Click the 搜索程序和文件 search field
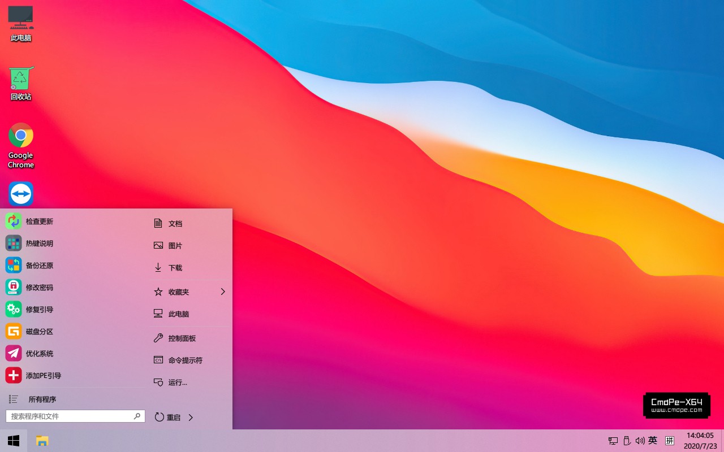The height and width of the screenshot is (452, 724). tap(71, 416)
